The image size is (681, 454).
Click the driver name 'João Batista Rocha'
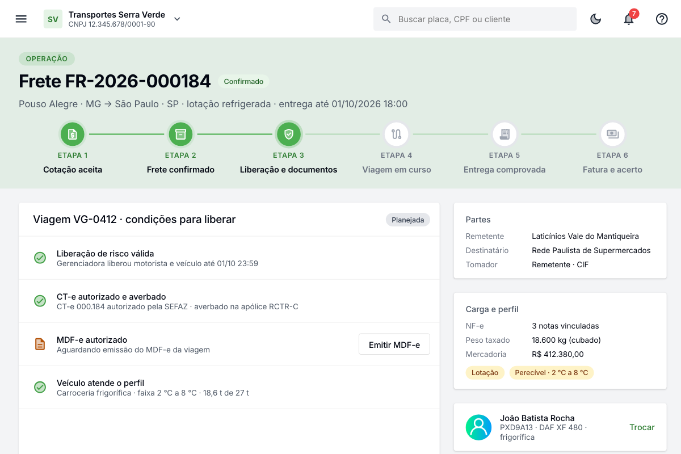[537, 418]
